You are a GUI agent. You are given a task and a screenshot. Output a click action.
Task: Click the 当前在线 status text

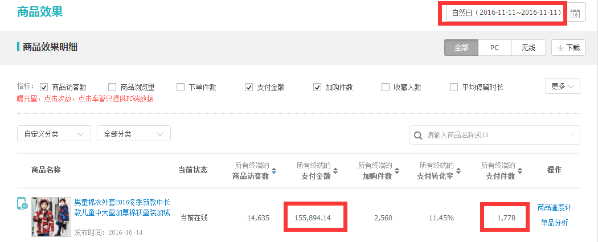click(194, 219)
